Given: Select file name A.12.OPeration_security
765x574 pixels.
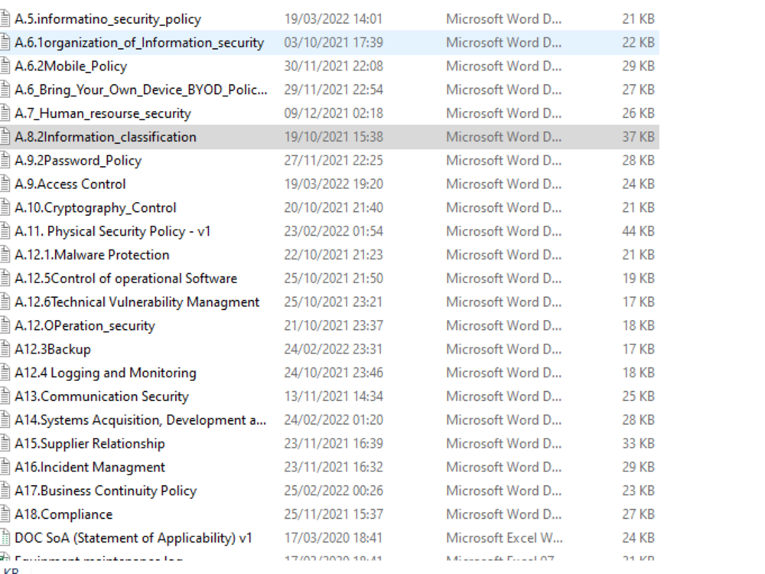Looking at the screenshot, I should [85, 326].
